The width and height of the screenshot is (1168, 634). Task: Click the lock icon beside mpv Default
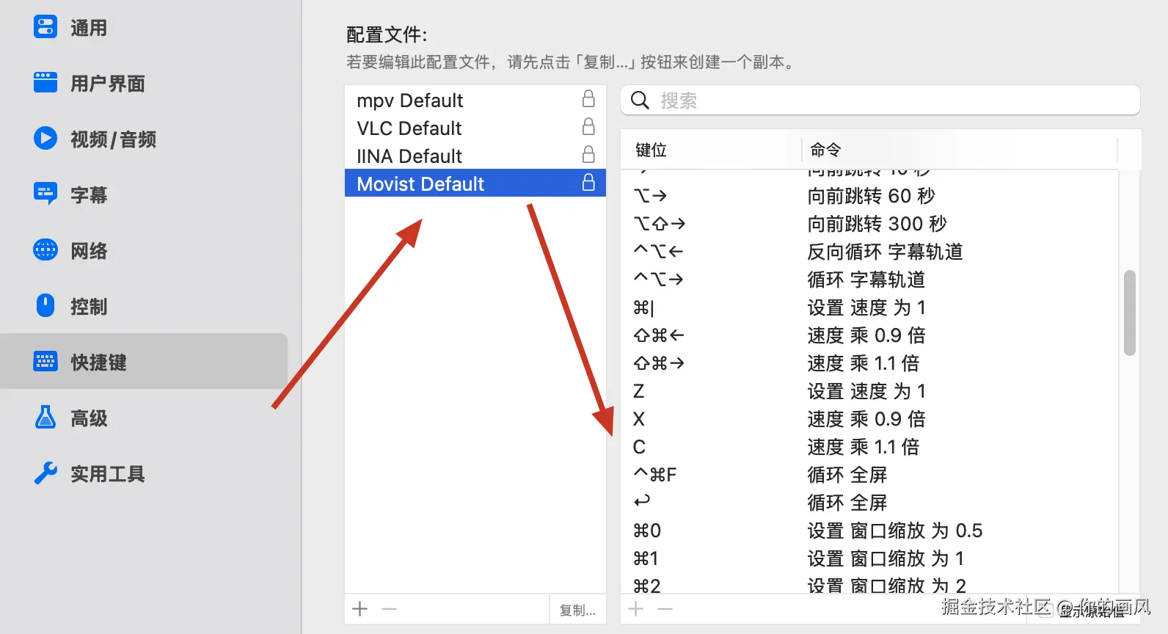(x=588, y=99)
